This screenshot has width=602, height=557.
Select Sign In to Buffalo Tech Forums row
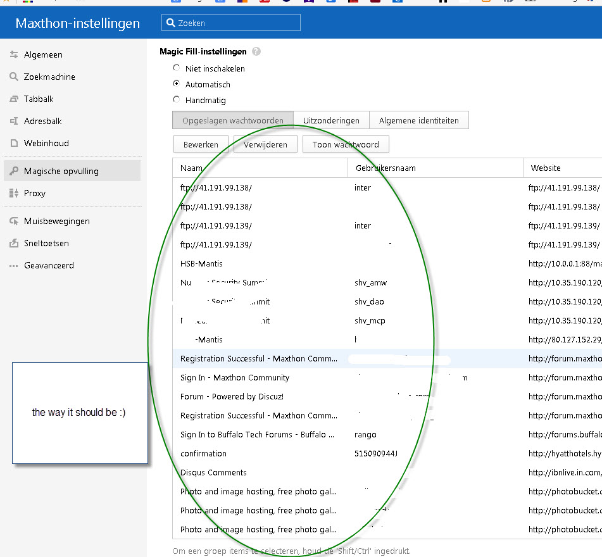click(387, 435)
